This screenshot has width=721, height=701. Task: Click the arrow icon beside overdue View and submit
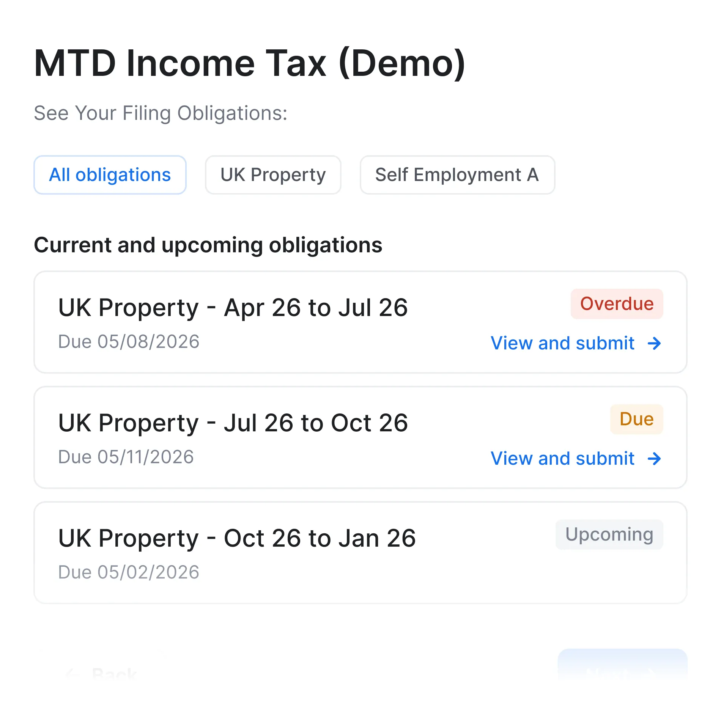pos(654,344)
